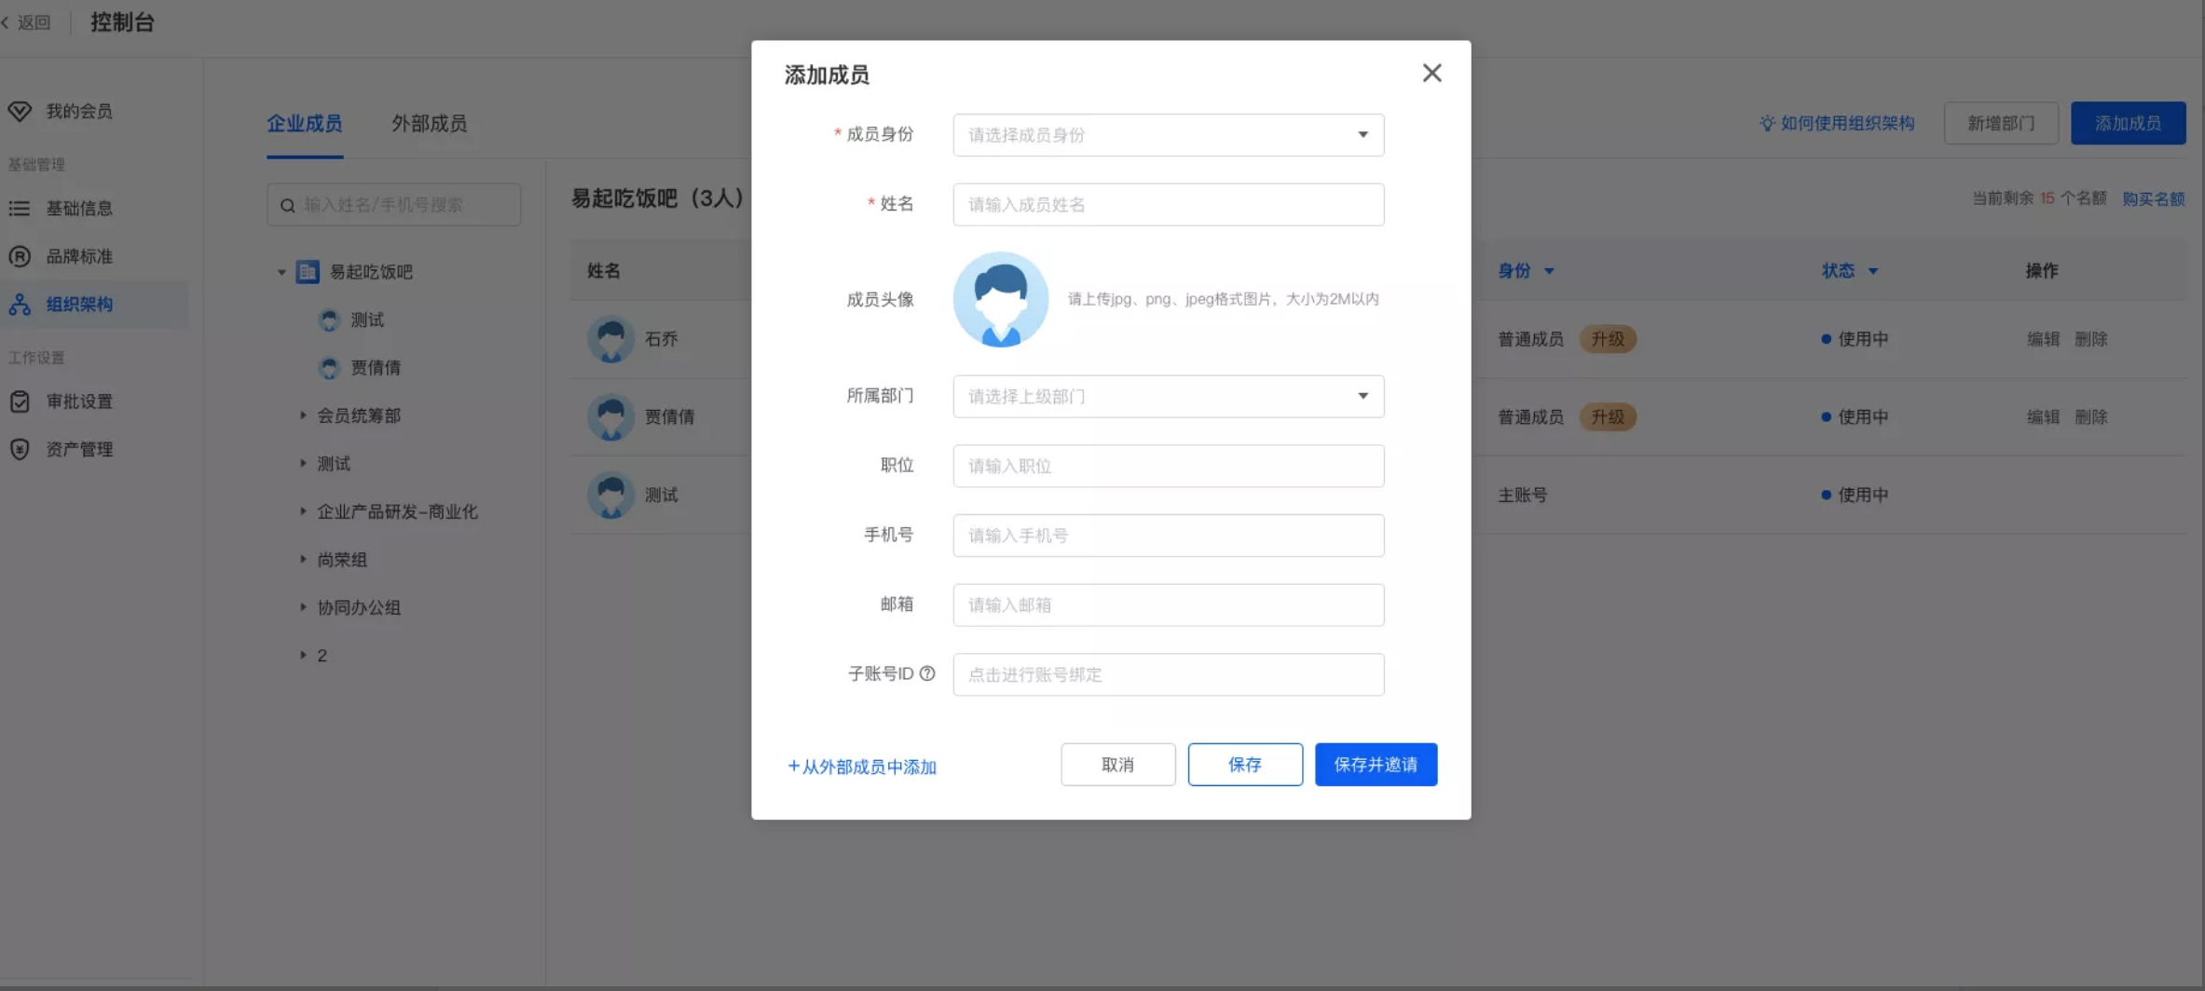Click 从外部成员中添加 link
This screenshot has height=991, width=2205.
861,767
